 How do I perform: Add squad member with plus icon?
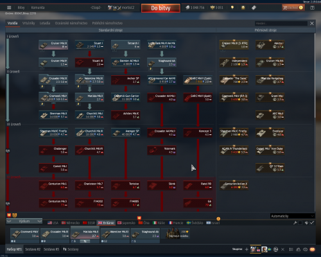pos(247,249)
